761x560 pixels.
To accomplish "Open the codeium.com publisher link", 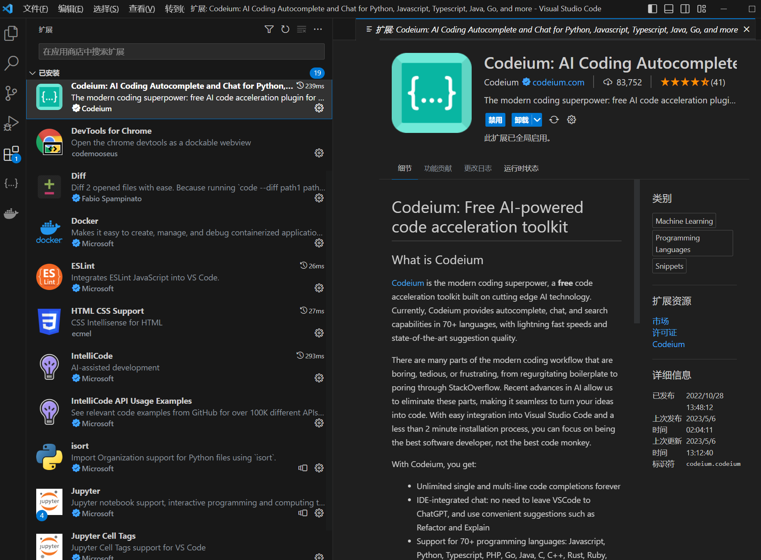I will point(558,82).
